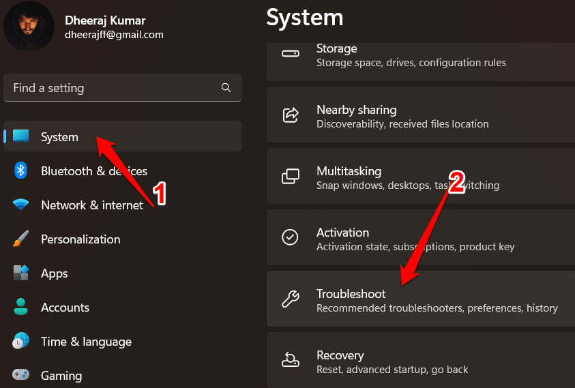Go to Network & internet settings
575x388 pixels.
(x=91, y=205)
